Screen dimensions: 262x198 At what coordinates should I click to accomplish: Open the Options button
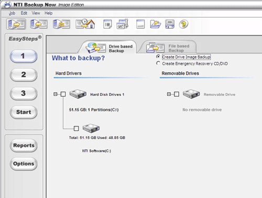tap(24, 164)
